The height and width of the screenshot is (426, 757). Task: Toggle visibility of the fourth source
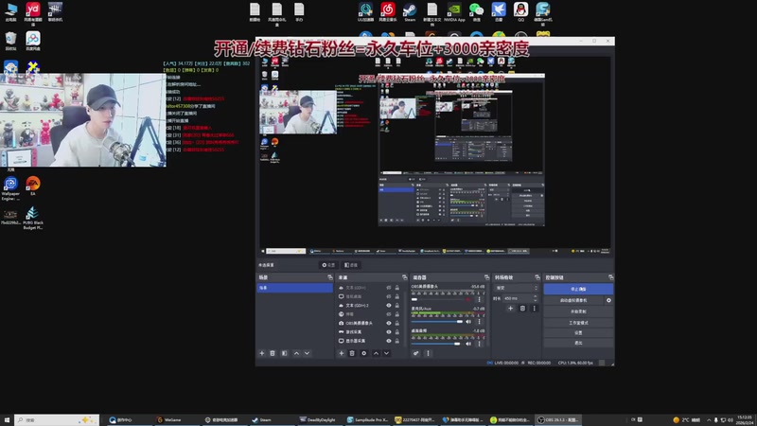389,314
